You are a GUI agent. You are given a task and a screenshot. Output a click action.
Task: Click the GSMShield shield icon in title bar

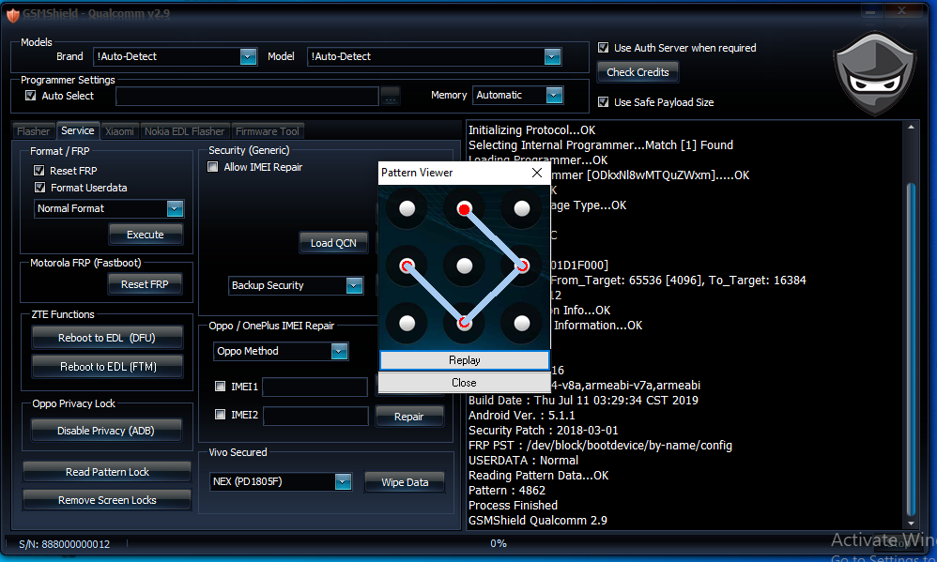12,14
